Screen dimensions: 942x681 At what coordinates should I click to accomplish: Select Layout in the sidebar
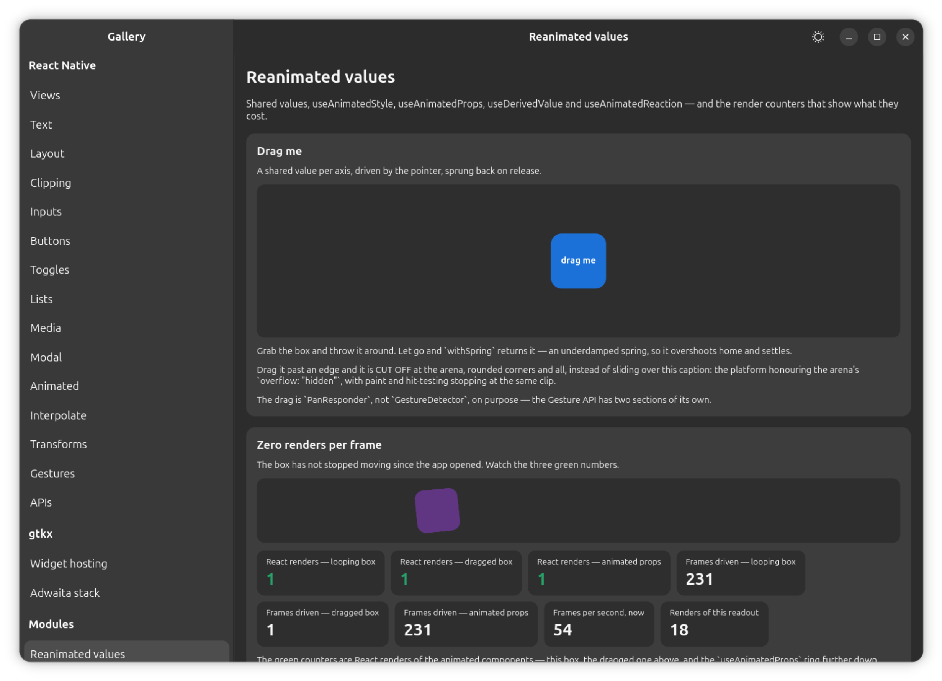tap(127, 153)
